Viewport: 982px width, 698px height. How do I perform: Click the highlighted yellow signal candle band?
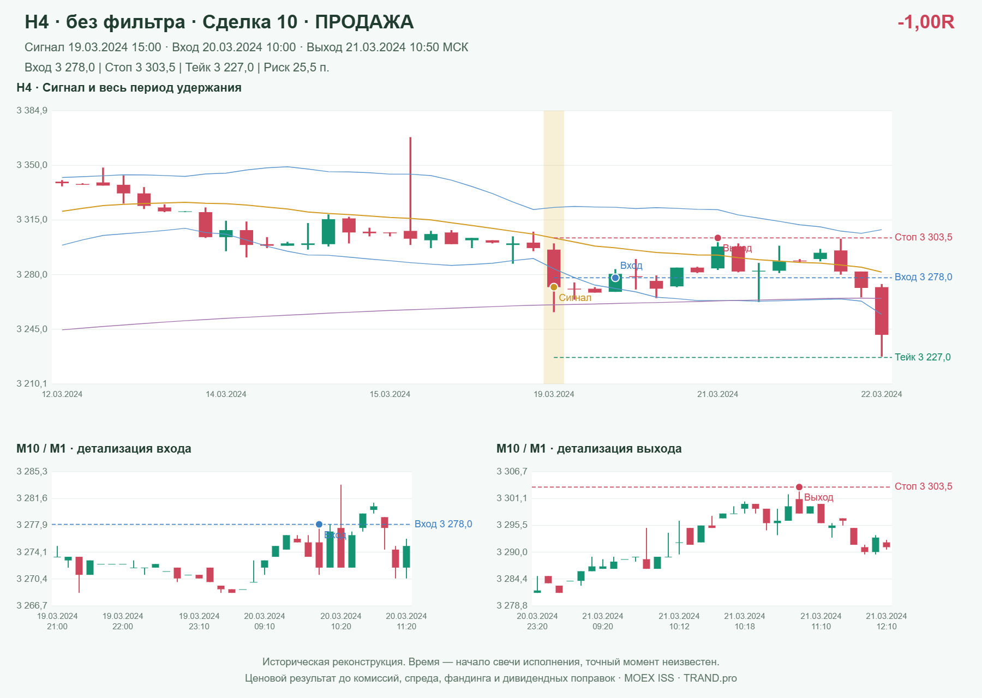(x=554, y=247)
